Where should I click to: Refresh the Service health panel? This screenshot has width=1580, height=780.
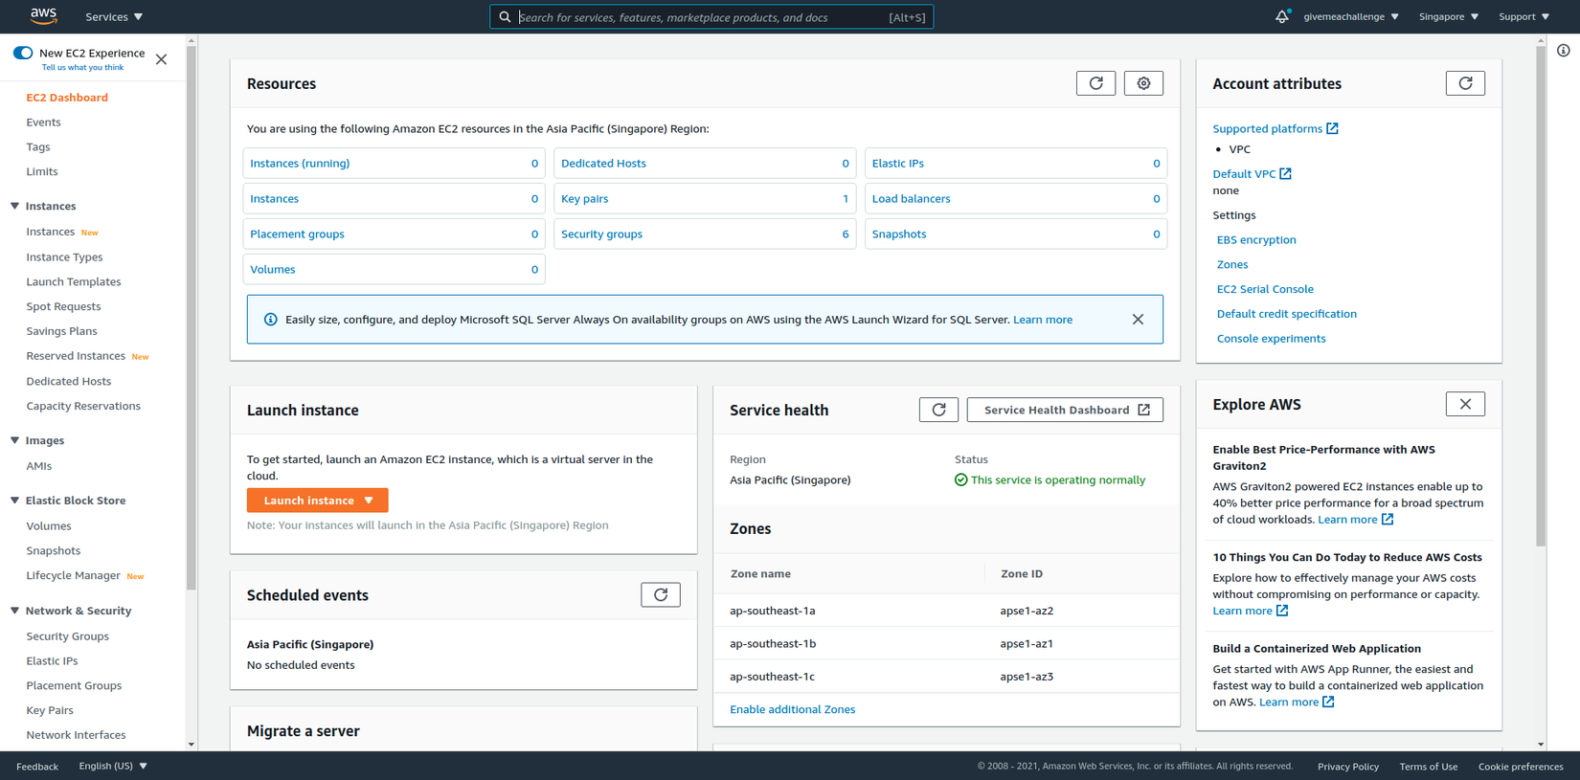click(x=938, y=410)
